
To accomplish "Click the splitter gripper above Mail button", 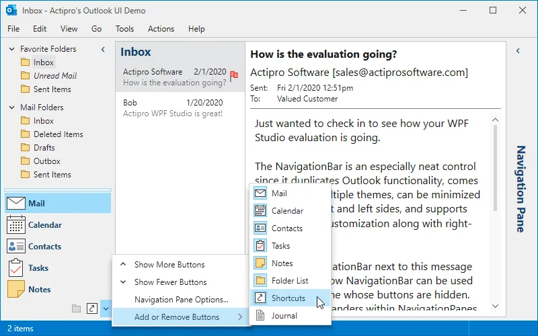I will point(58,190).
